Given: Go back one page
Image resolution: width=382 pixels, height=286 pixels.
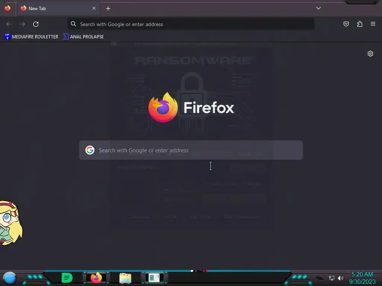Looking at the screenshot, I should click(9, 24).
